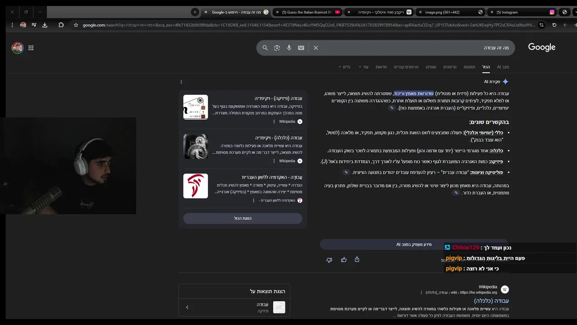Click the פיזיקה bullet term link

496,162
